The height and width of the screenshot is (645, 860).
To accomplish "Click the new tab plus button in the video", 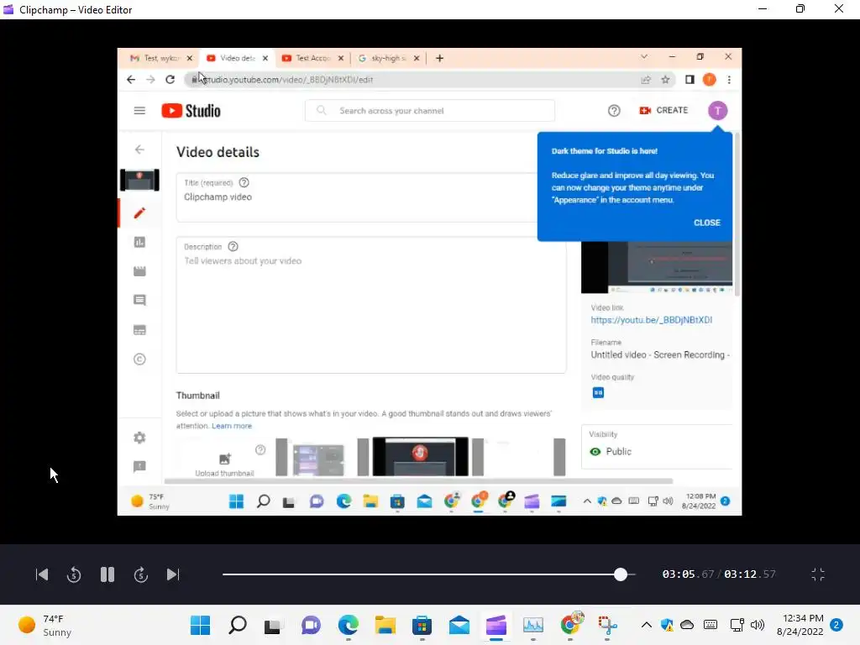I will pyautogui.click(x=439, y=58).
